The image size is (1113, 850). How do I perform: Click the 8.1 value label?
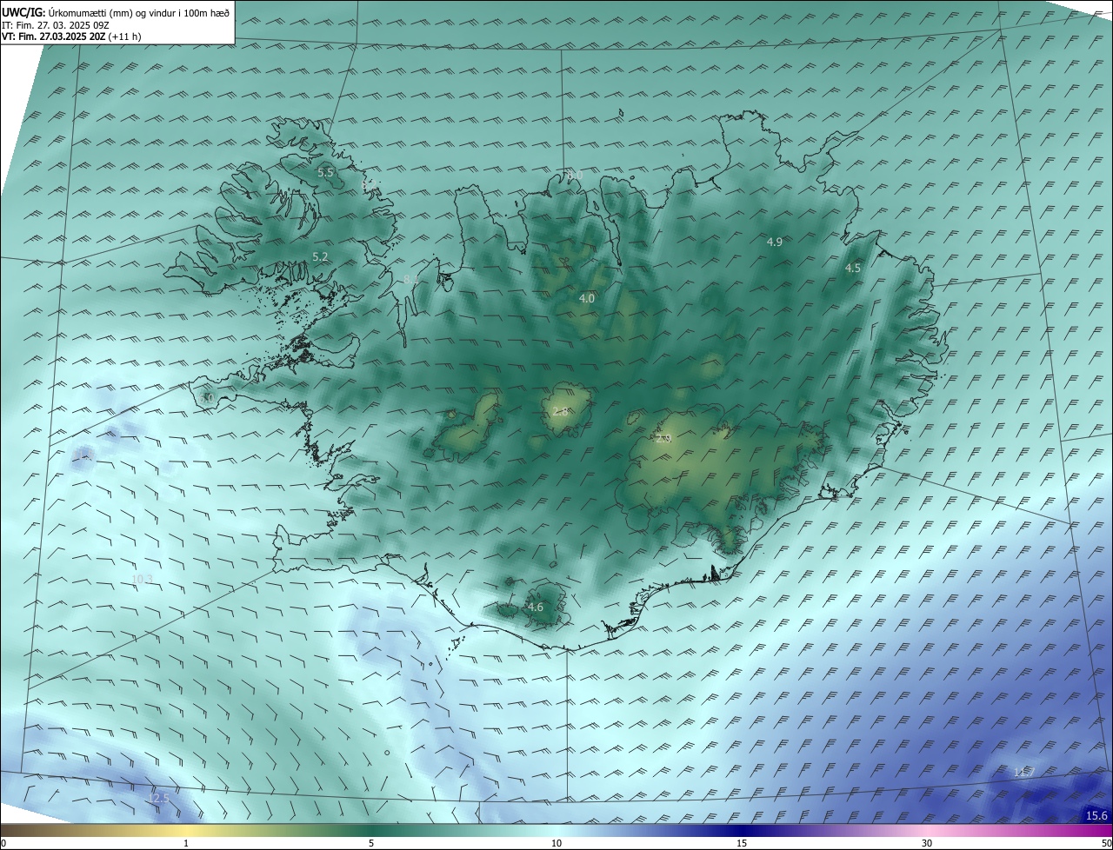411,279
